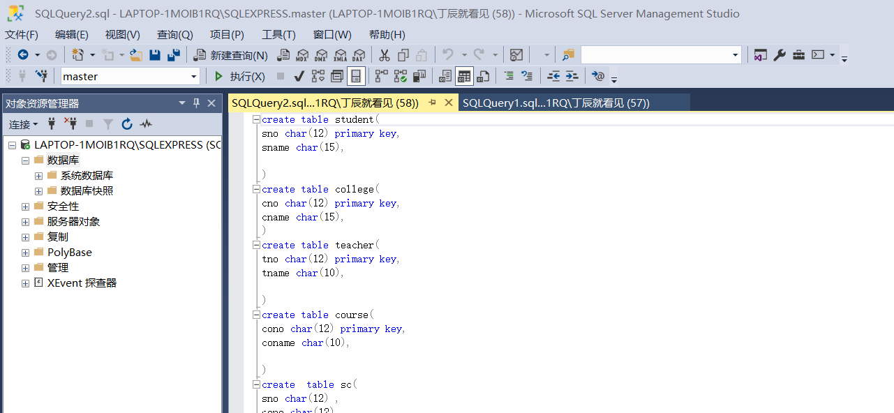Click the Decrease Indent icon

pos(553,76)
